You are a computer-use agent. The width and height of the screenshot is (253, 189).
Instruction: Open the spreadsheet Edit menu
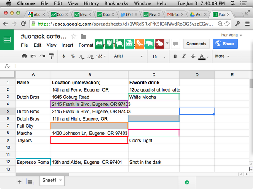coord(38,45)
